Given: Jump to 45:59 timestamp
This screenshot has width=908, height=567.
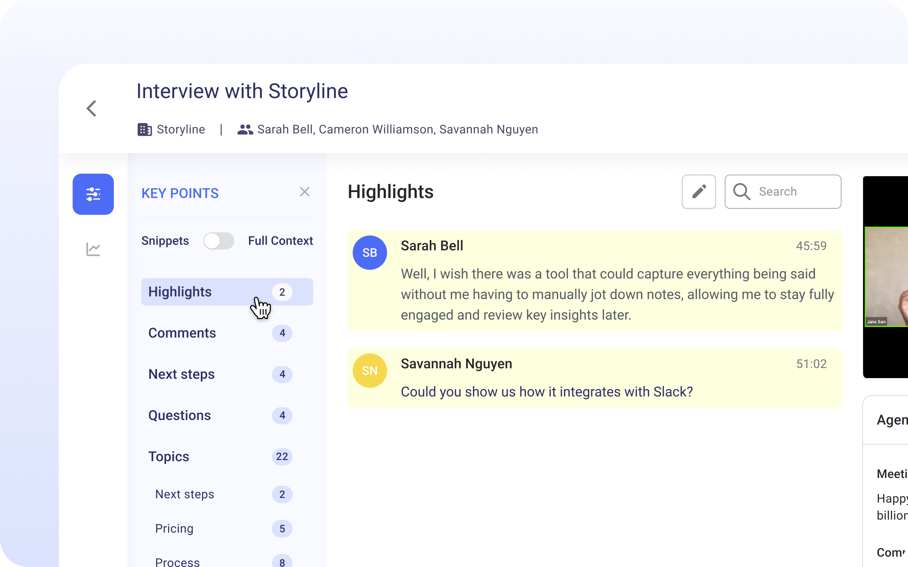Looking at the screenshot, I should pyautogui.click(x=811, y=246).
